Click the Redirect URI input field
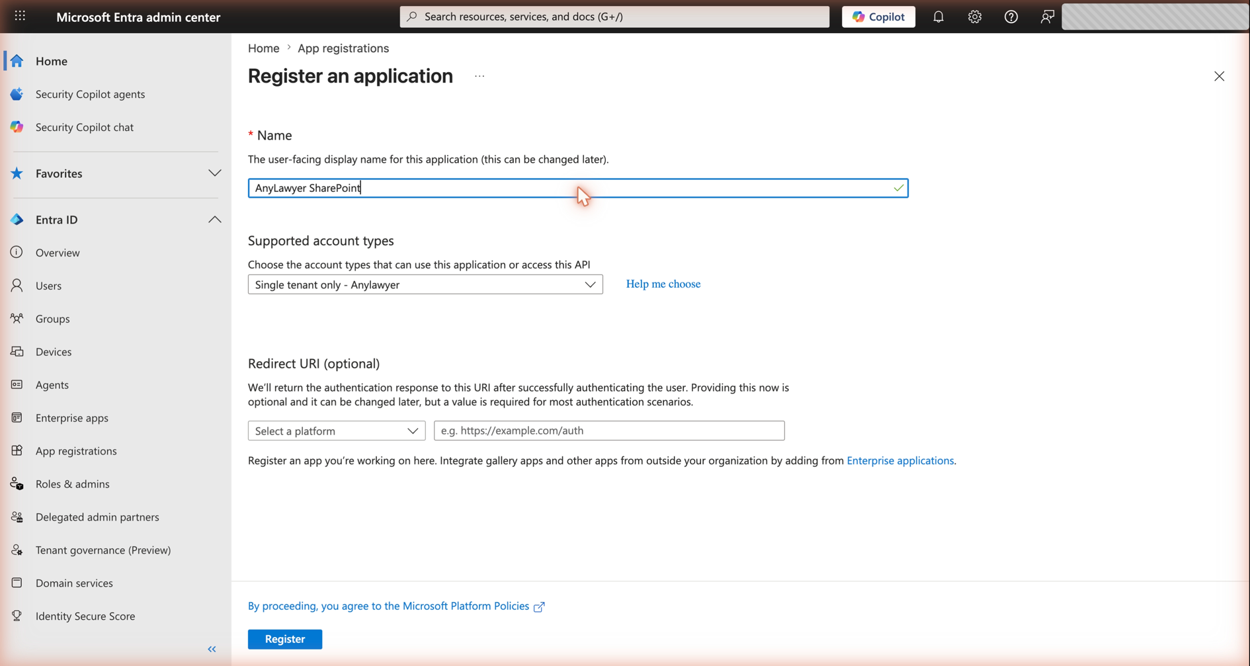Screen dimensions: 1250x666 (609, 431)
